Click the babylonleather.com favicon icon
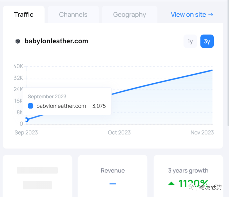 click(18, 41)
